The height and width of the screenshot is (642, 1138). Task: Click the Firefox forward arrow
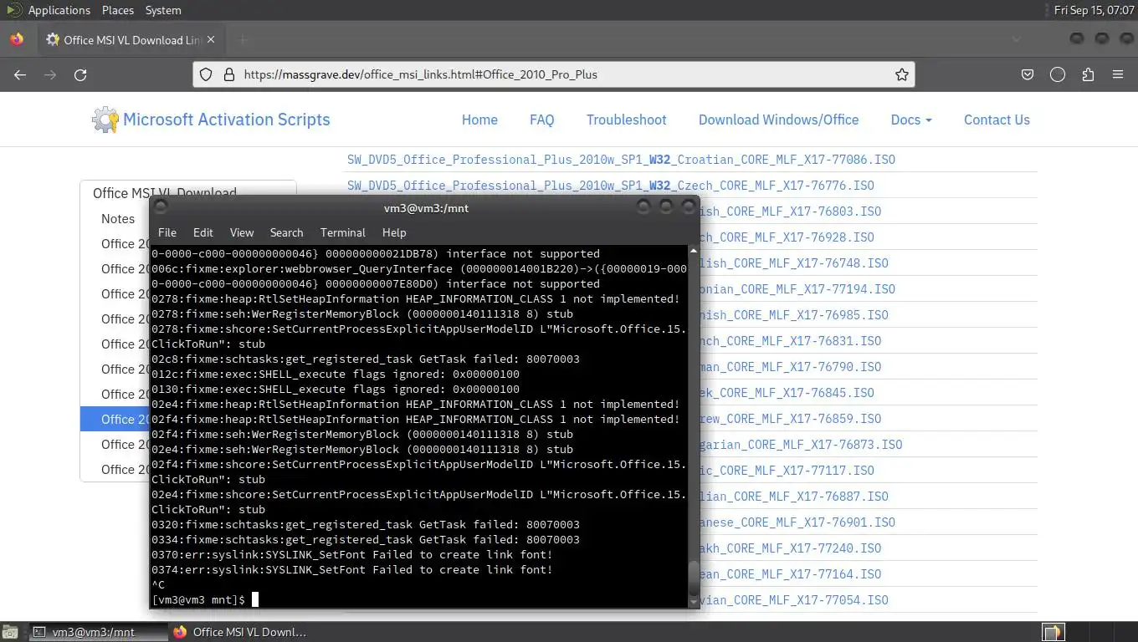point(50,74)
